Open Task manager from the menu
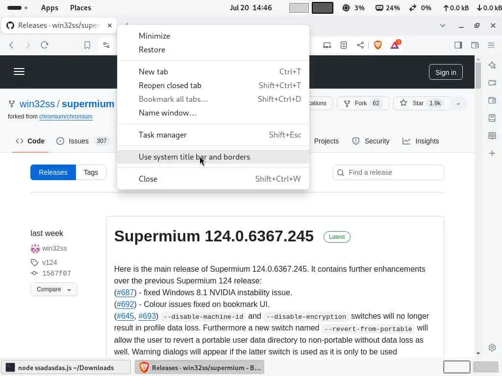The image size is (502, 376). point(213,135)
